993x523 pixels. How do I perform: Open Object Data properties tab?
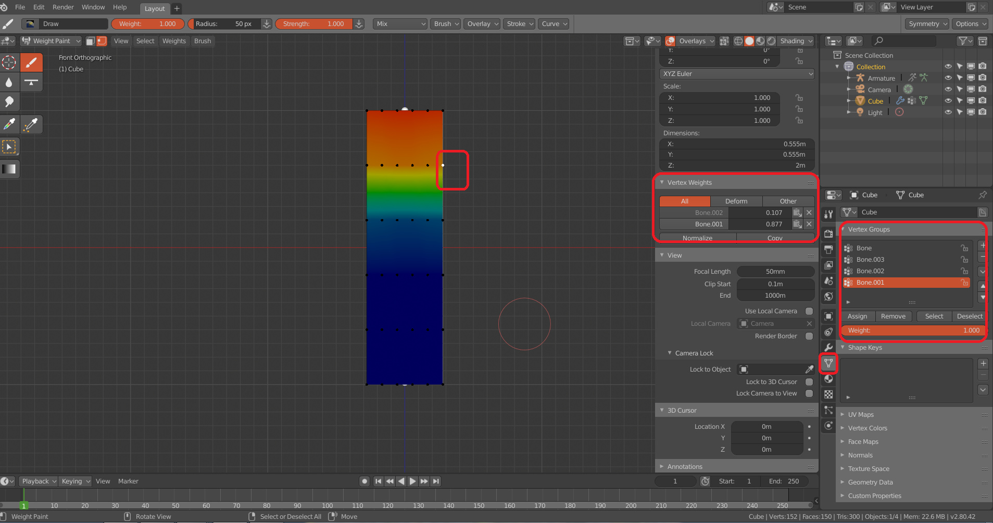coord(828,363)
